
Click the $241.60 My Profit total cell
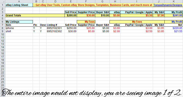click(174, 15)
